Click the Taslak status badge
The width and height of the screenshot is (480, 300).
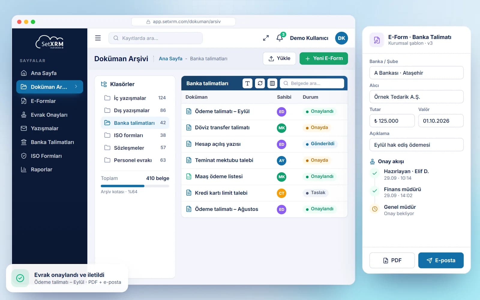click(316, 193)
